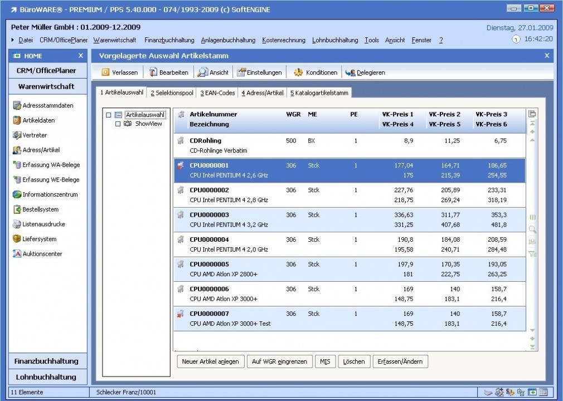This screenshot has height=401, width=563.
Task: Click the Schlecker Franz/10001 status entry
Action: click(x=126, y=393)
